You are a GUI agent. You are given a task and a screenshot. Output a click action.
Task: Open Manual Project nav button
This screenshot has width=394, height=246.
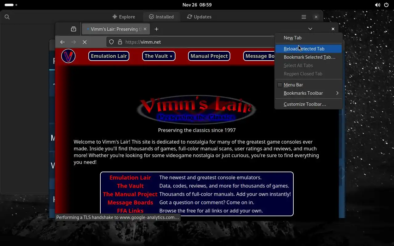(209, 56)
